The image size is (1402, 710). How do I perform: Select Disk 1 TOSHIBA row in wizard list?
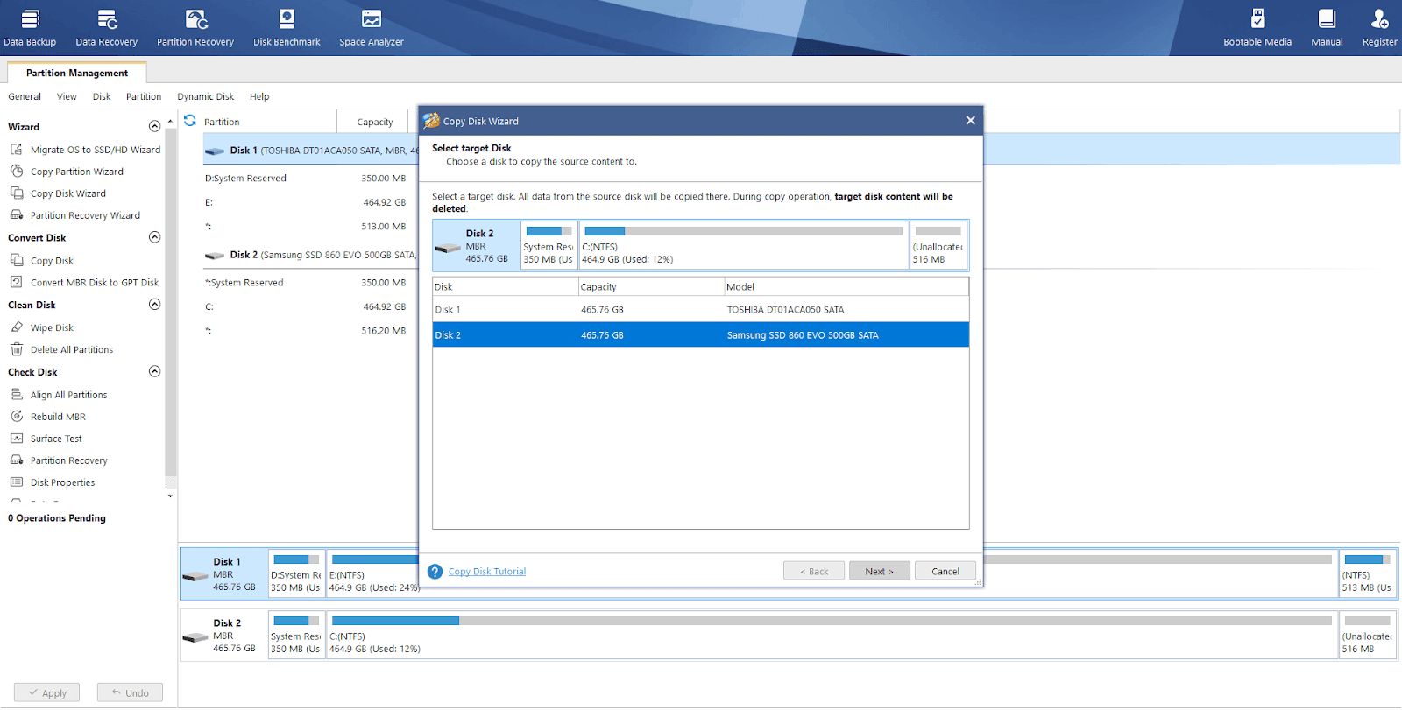[701, 309]
